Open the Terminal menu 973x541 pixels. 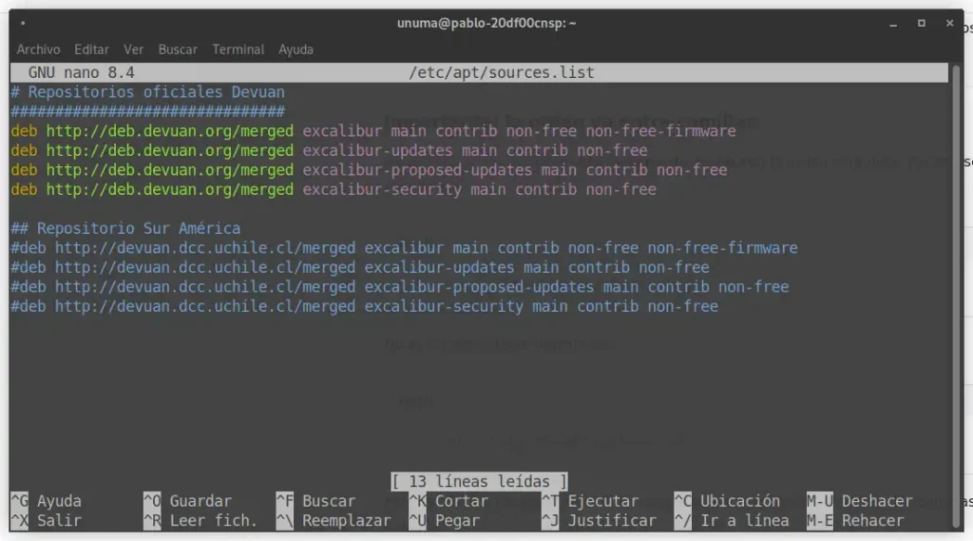click(x=238, y=49)
